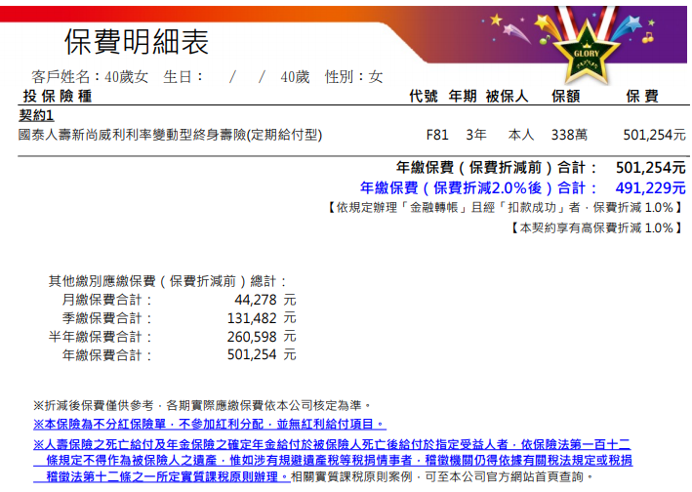Click the 金融轉帳 discount 1.0% note
The height and width of the screenshot is (492, 692).
point(505,207)
